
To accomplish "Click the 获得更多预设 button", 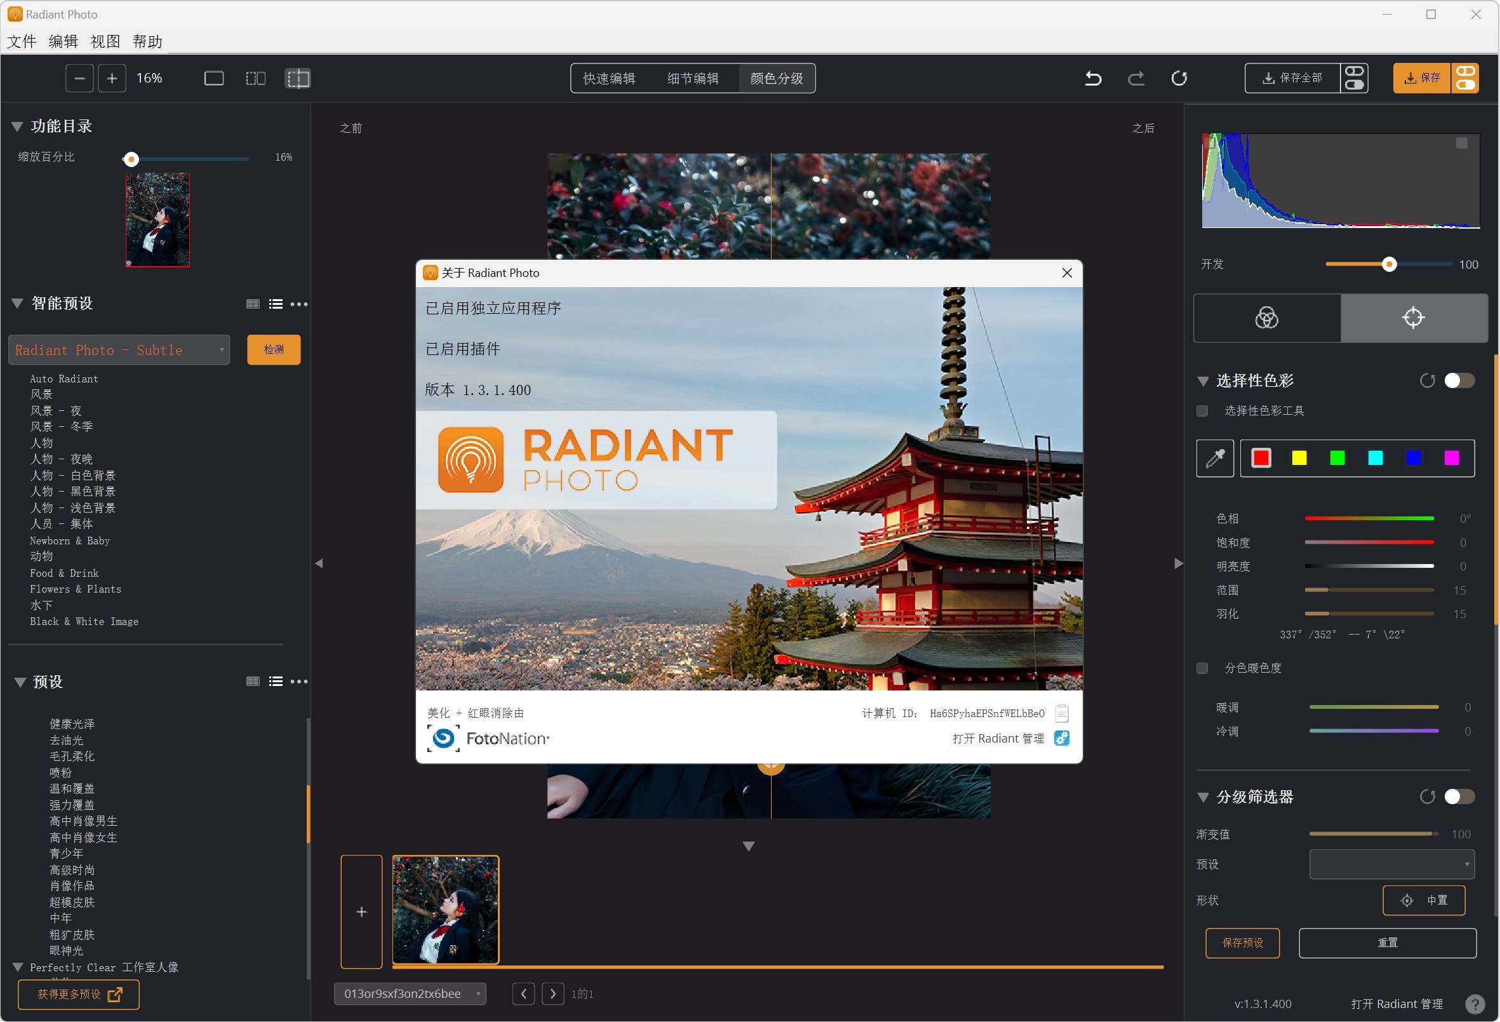I will click(79, 994).
